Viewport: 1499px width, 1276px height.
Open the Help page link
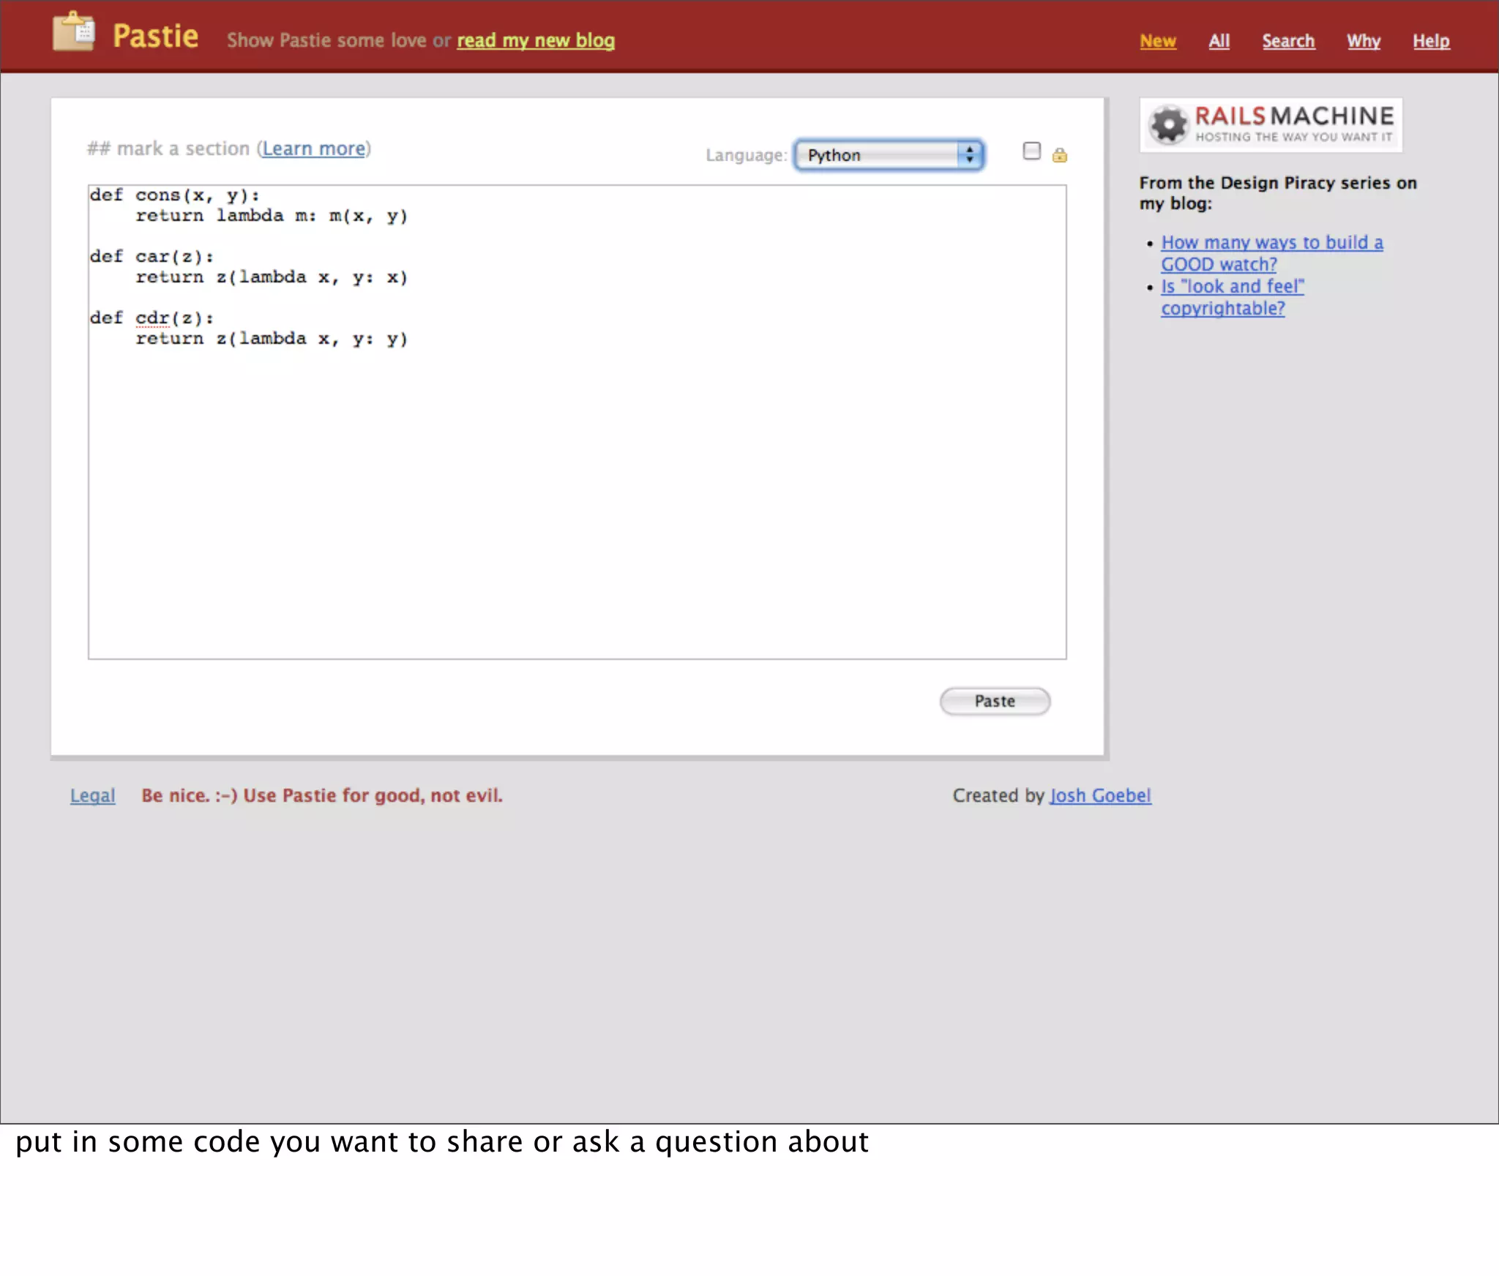pos(1431,41)
